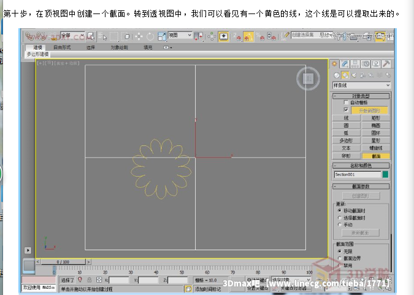Open the Utilities hammer panel icon
The height and width of the screenshot is (295, 414).
click(x=386, y=64)
